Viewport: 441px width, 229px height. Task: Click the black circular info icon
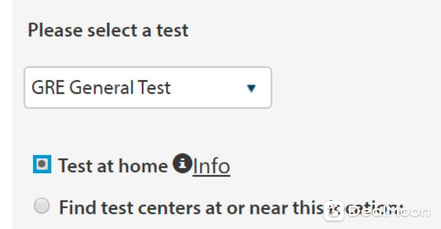182,163
